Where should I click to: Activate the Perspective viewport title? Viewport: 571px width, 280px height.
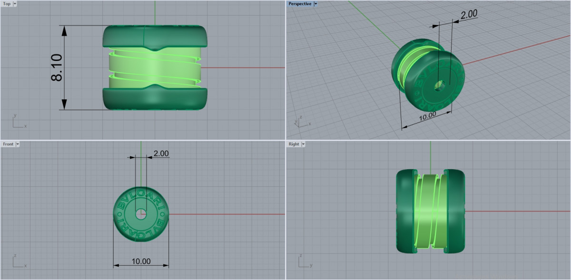click(x=300, y=4)
